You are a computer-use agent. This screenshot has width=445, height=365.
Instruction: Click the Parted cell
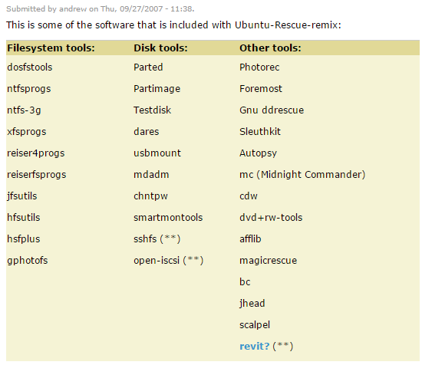point(148,67)
